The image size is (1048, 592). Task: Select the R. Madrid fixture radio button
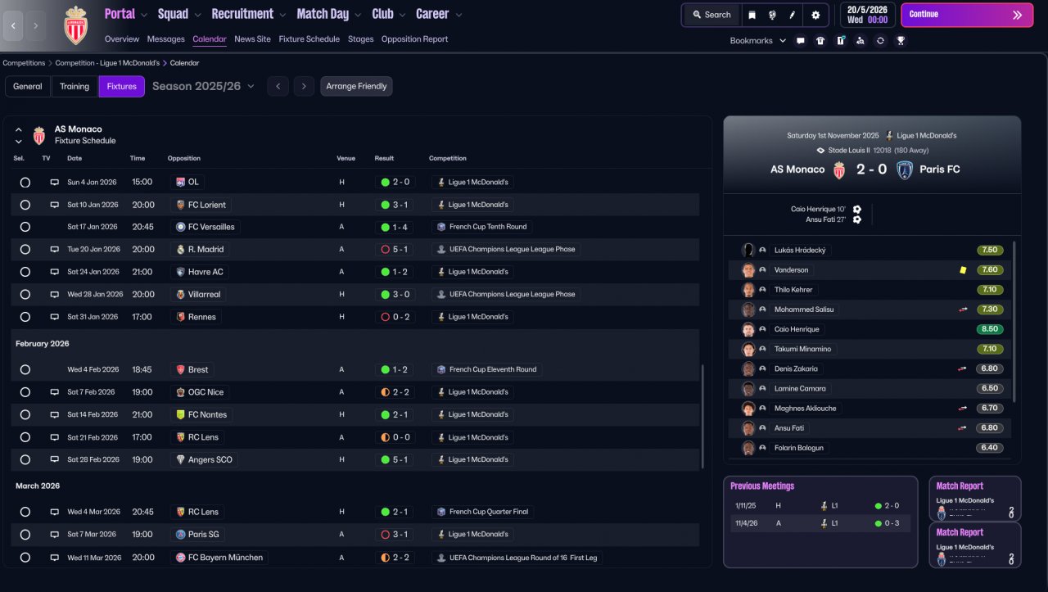pyautogui.click(x=25, y=249)
